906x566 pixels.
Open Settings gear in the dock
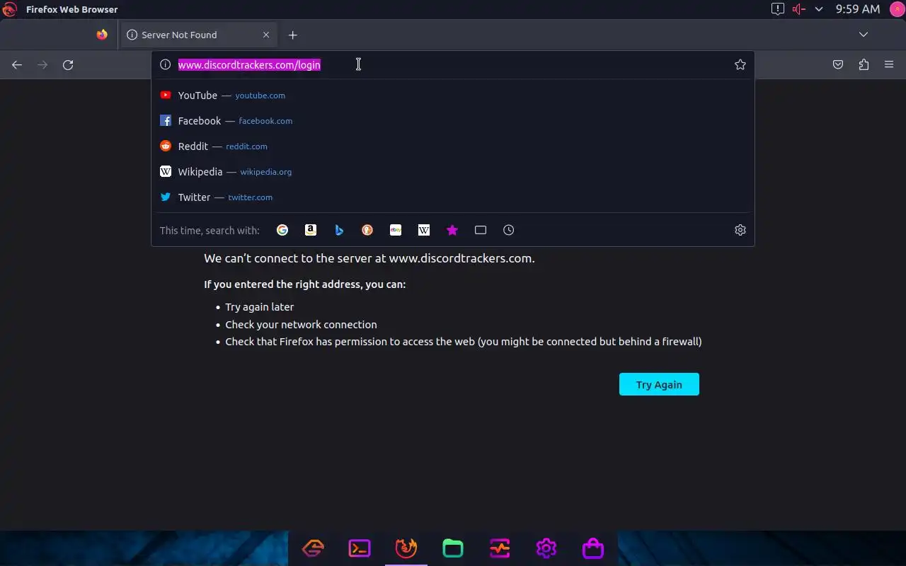(x=546, y=548)
